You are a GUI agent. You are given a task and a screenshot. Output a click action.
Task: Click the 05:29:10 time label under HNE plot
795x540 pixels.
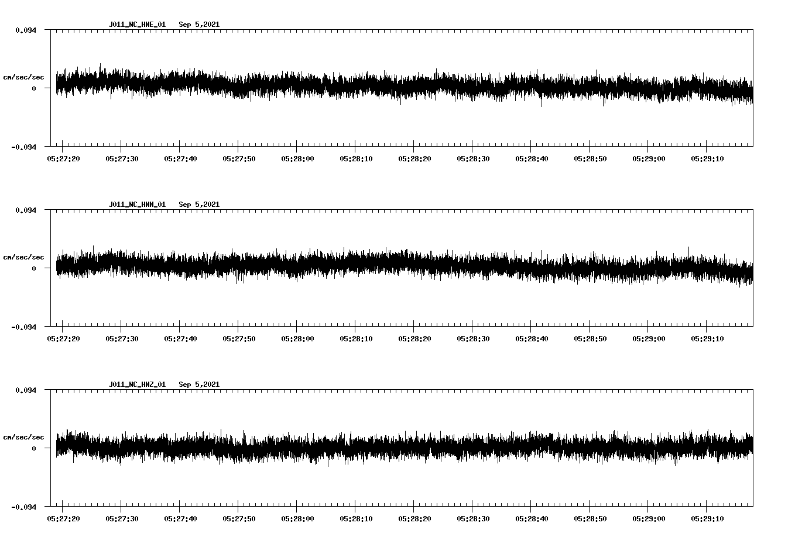(x=707, y=159)
